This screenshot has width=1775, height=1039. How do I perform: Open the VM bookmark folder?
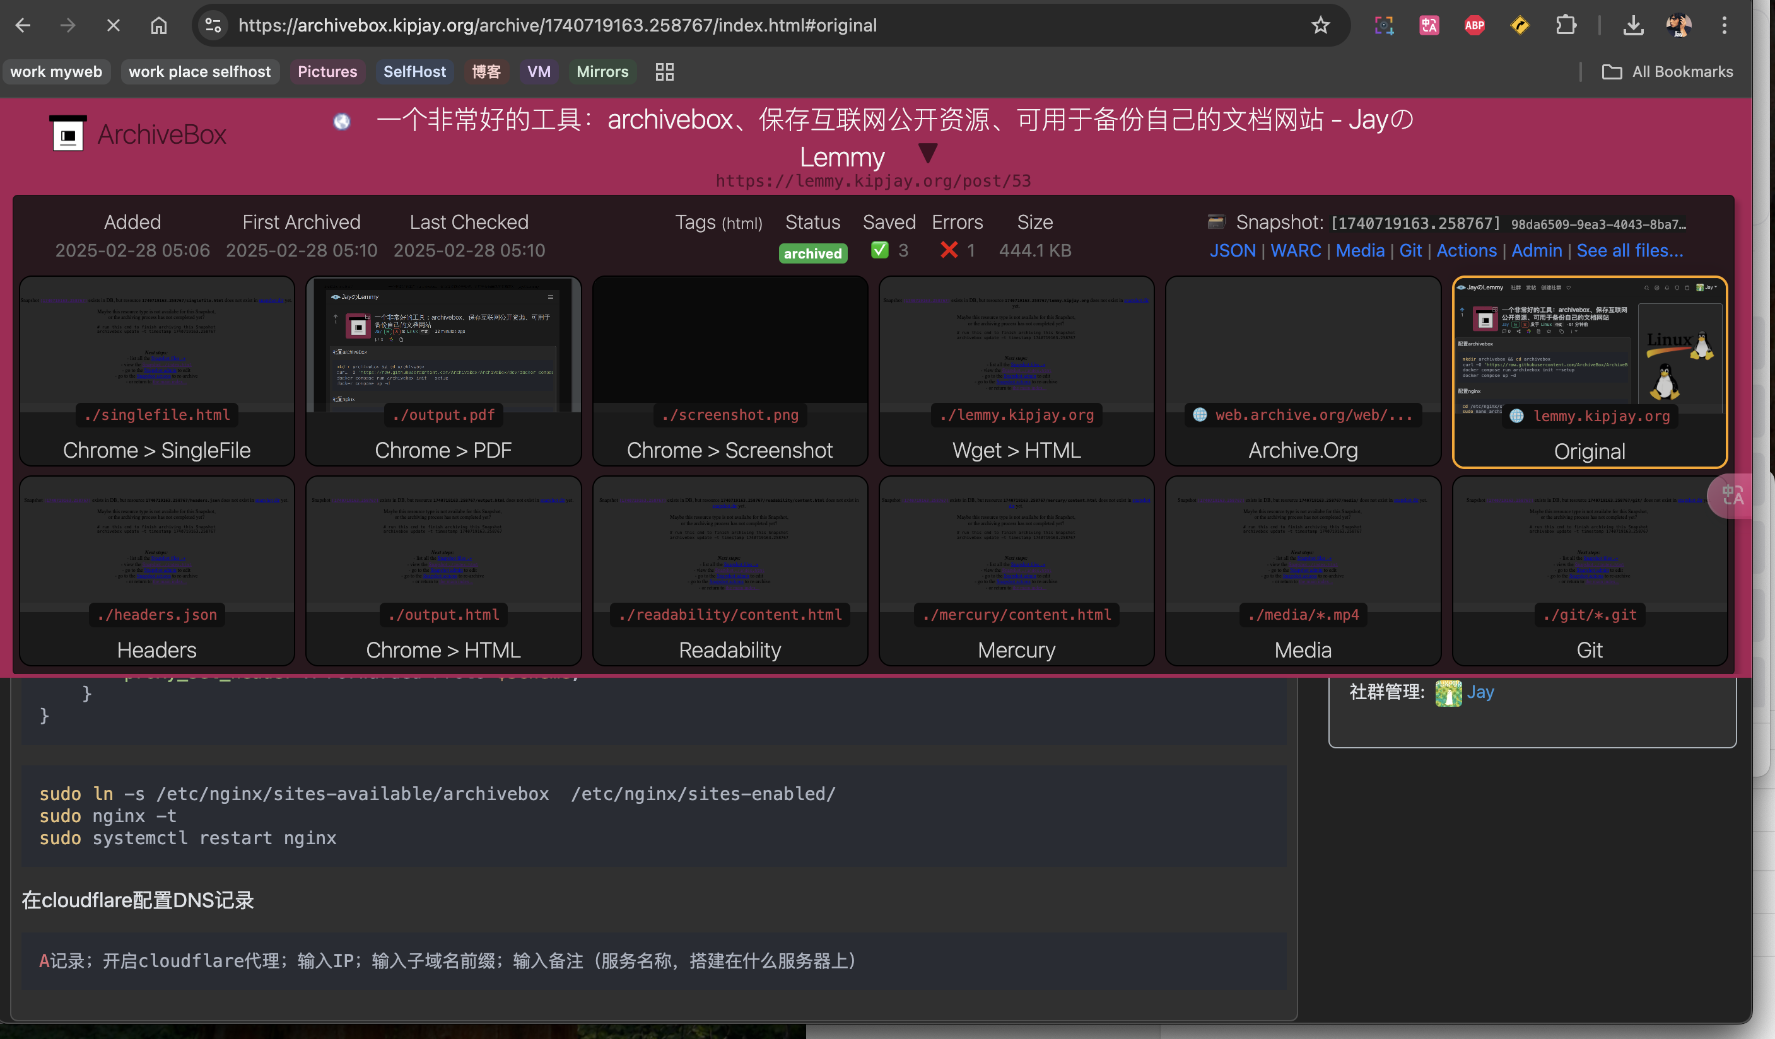(539, 72)
